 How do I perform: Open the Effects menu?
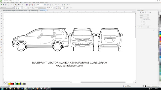coord(21,3)
